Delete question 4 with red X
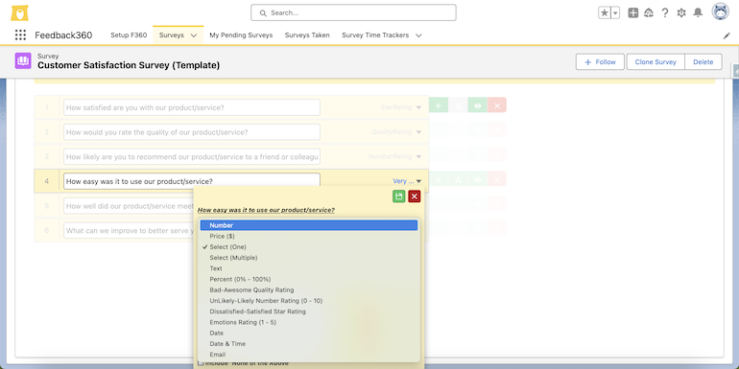The height and width of the screenshot is (369, 739). [x=497, y=179]
